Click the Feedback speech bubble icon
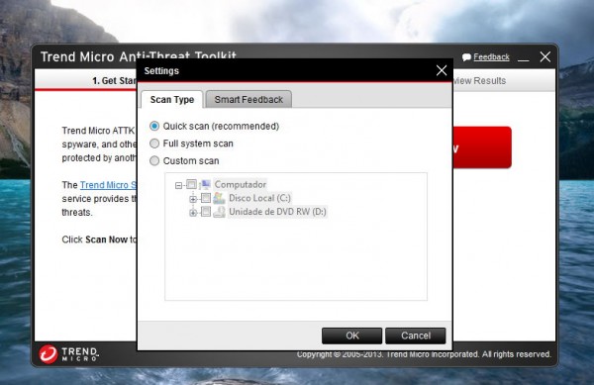This screenshot has height=385, width=594. 466,57
